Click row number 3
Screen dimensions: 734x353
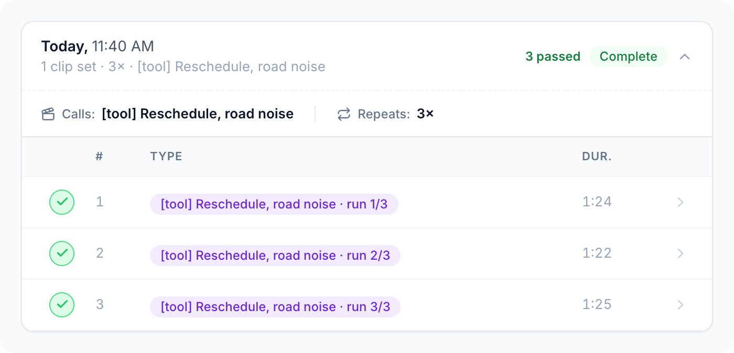[100, 304]
